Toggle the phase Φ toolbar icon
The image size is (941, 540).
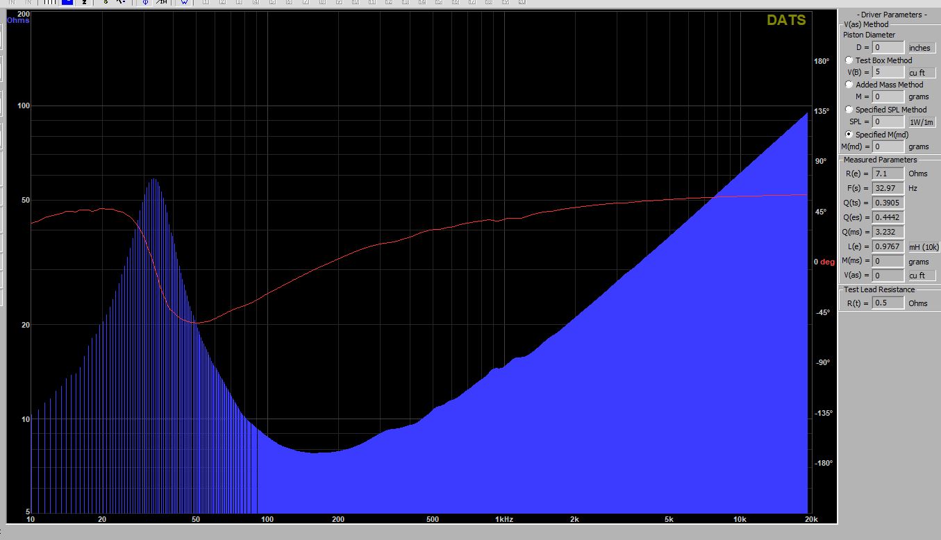point(144,2)
